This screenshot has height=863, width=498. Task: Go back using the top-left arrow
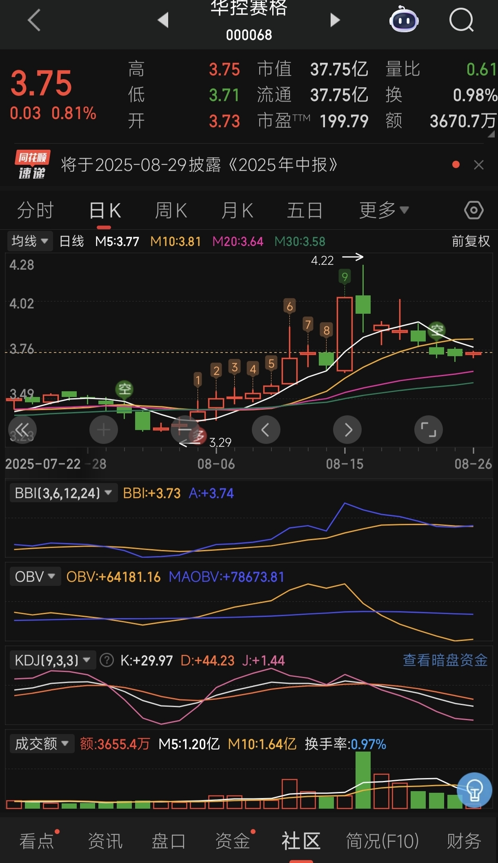point(34,20)
